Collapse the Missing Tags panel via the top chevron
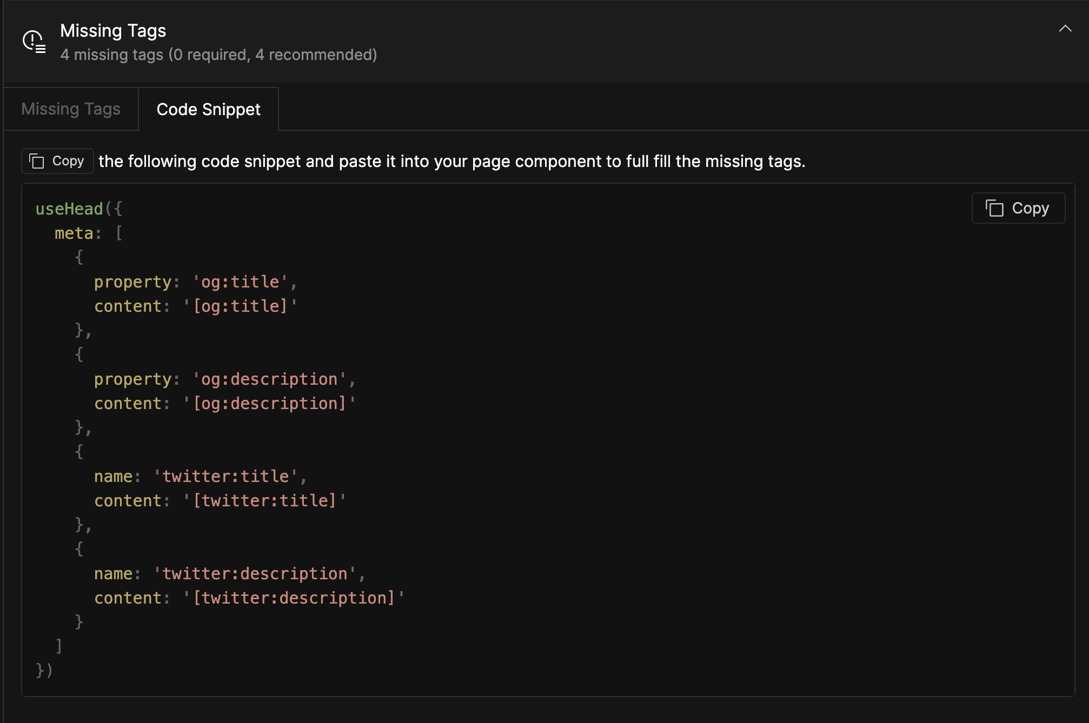This screenshot has width=1089, height=723. coord(1065,29)
